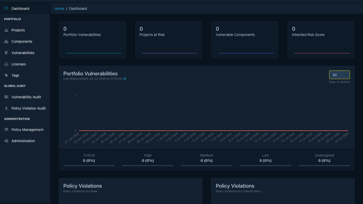The width and height of the screenshot is (363, 204).
Task: Click the red line in vulnerabilities chart
Action: pos(214,131)
